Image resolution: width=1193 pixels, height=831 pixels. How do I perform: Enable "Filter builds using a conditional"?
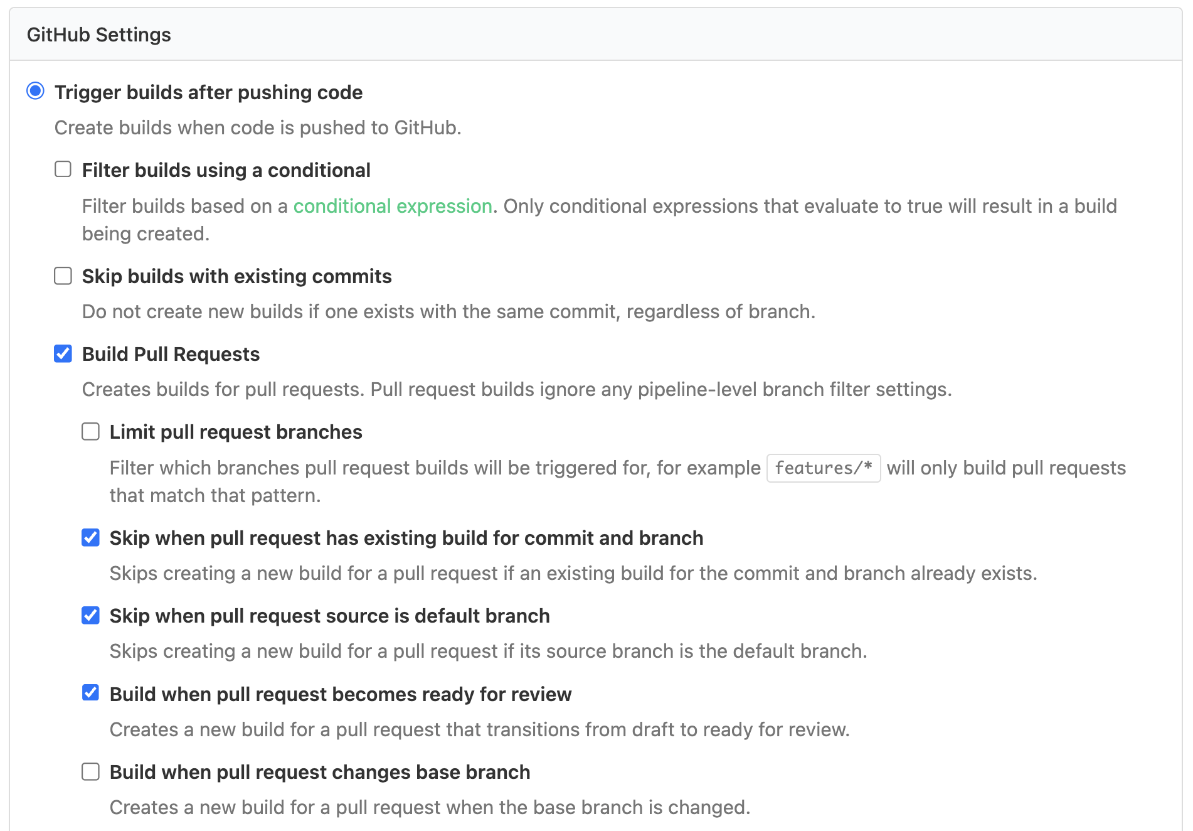point(63,169)
